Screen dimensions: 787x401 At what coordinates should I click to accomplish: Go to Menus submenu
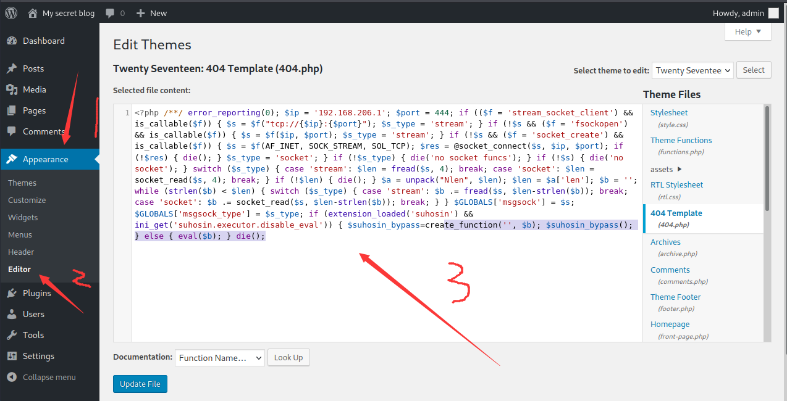pyautogui.click(x=20, y=234)
